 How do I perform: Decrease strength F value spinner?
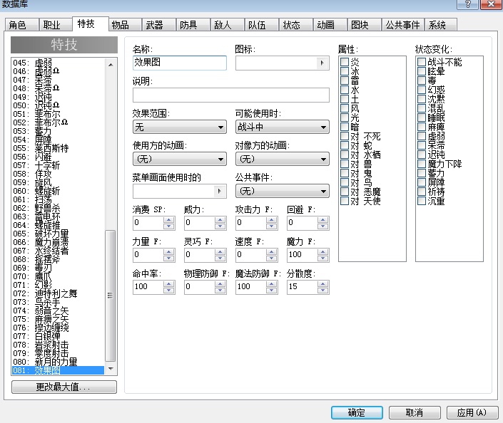pyautogui.click(x=168, y=258)
